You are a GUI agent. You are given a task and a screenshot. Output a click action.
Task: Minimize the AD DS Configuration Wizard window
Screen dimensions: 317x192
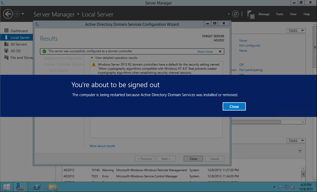(x=208, y=23)
